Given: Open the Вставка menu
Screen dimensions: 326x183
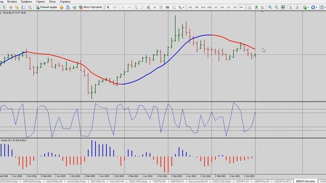Looking at the screenshot, I should 12,2.
